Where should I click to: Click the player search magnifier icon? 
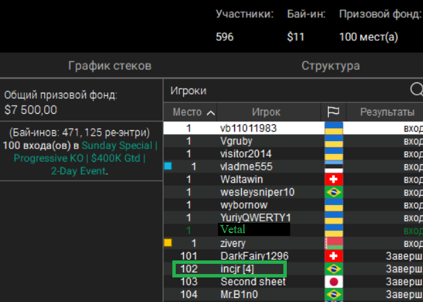[x=416, y=90]
